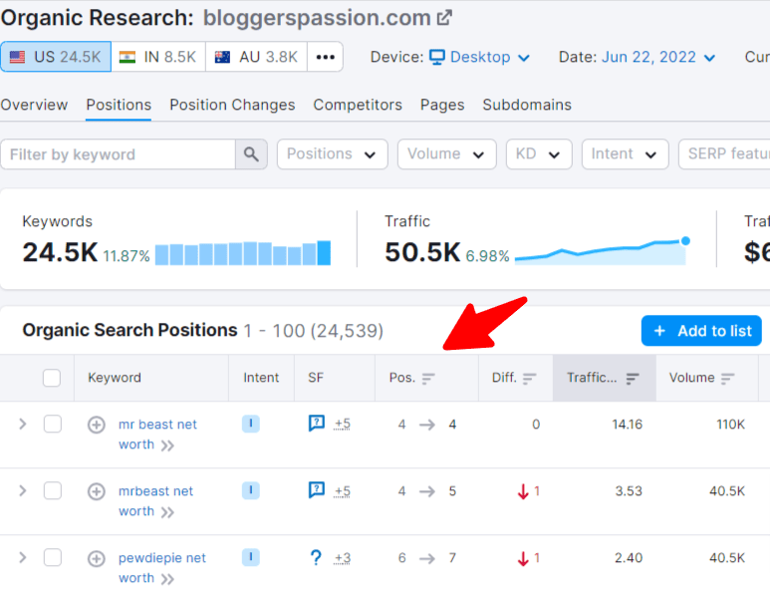Open the Positions filter dropdown
This screenshot has width=770, height=592.
tap(333, 154)
